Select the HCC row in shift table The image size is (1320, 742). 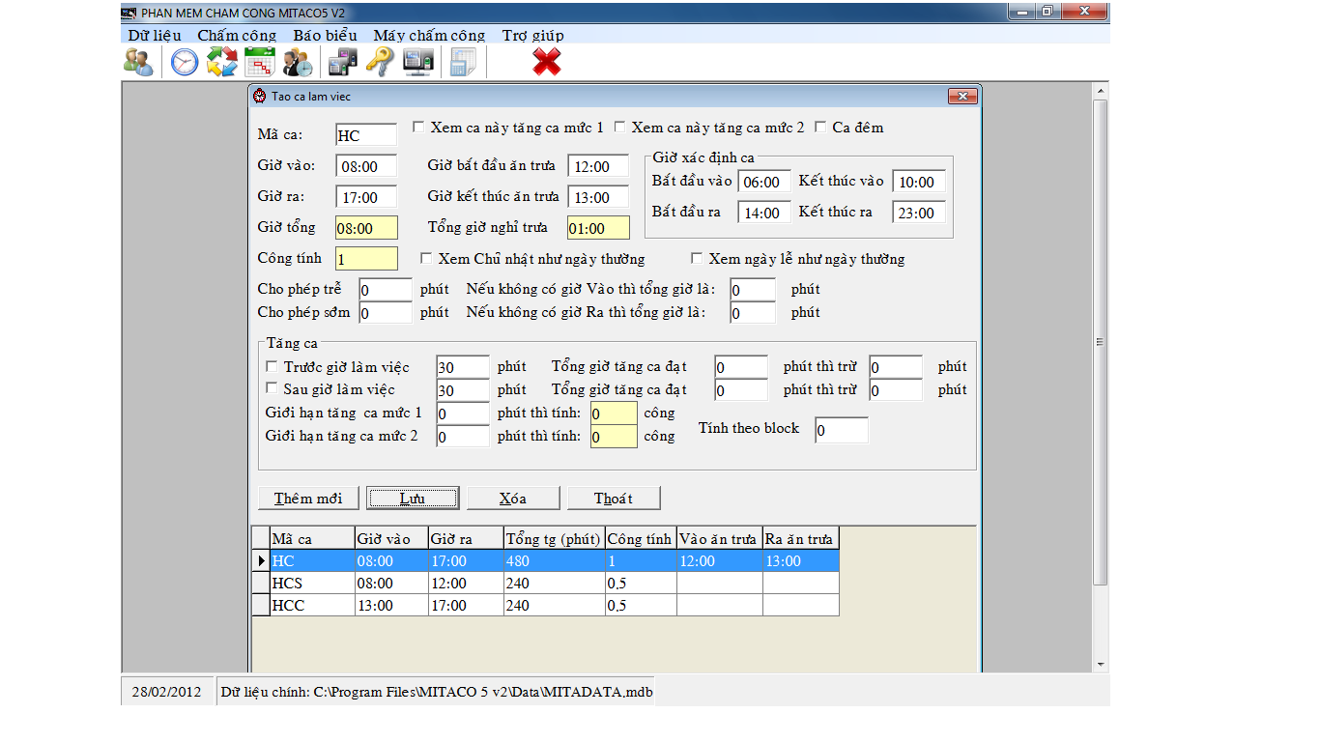point(545,605)
